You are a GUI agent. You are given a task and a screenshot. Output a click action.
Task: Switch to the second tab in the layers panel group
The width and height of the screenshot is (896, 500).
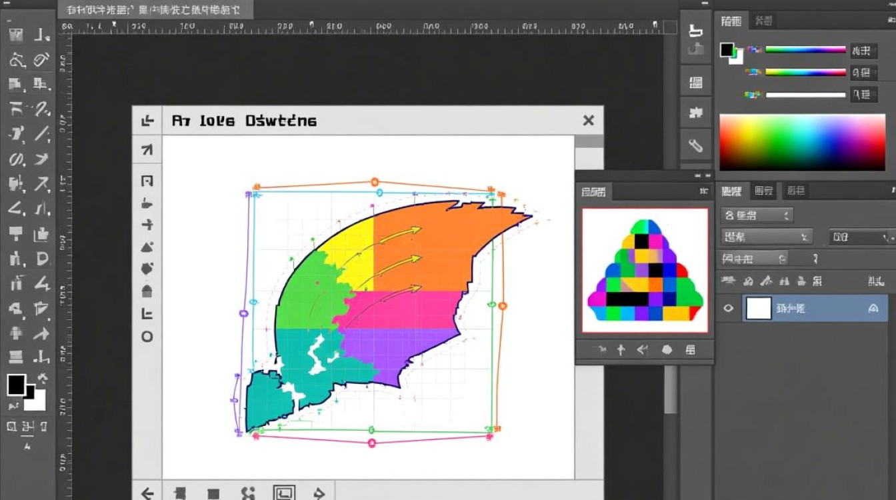[763, 191]
